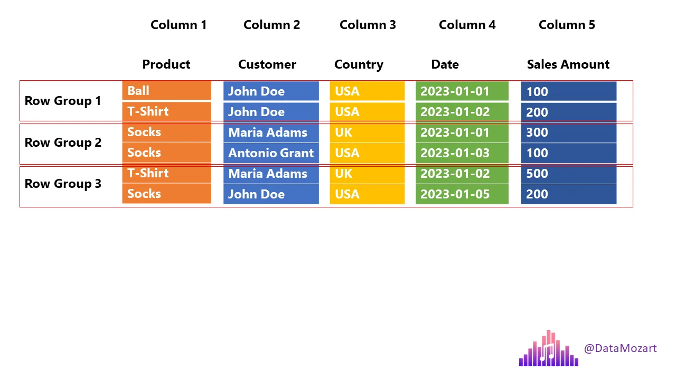
Task: Click the Column 5 header label
Action: tap(567, 25)
